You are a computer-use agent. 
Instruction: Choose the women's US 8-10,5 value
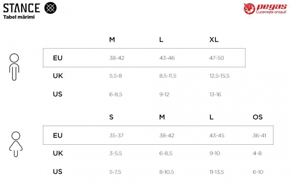pos(166,172)
